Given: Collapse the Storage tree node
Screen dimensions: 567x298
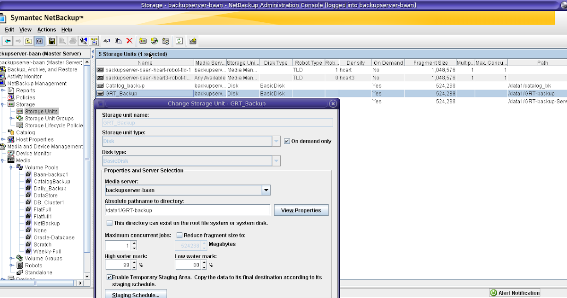Looking at the screenshot, I should (3, 105).
